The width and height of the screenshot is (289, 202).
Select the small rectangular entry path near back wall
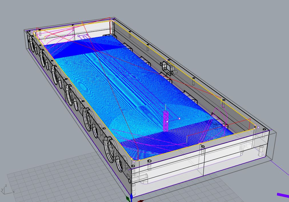click(83, 36)
